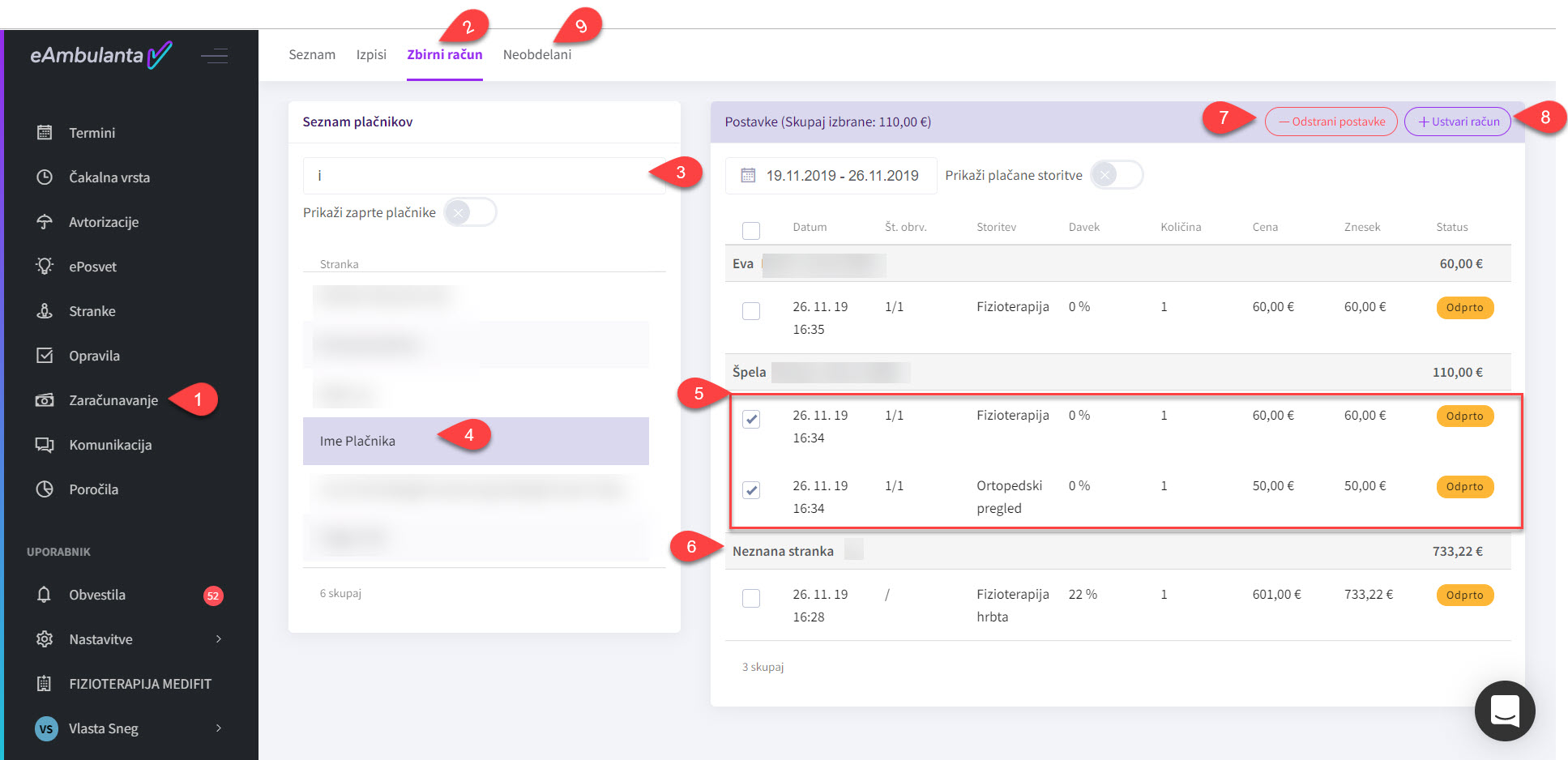Open the chat support widget
Image resolution: width=1568 pixels, height=760 pixels.
pos(1504,711)
